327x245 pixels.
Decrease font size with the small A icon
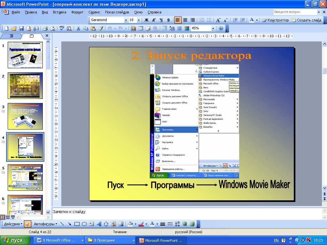pyautogui.click(x=226, y=20)
